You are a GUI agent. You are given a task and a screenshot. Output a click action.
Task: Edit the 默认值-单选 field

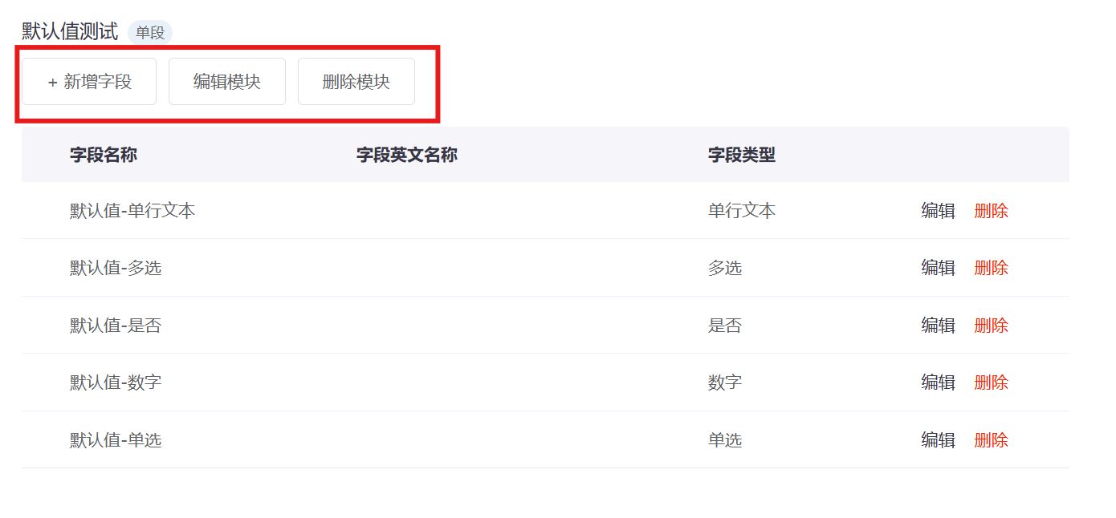pos(938,440)
